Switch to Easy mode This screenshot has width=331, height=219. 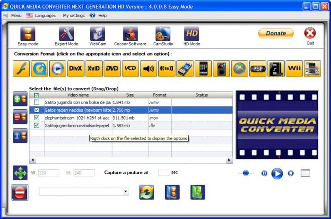(x=28, y=36)
